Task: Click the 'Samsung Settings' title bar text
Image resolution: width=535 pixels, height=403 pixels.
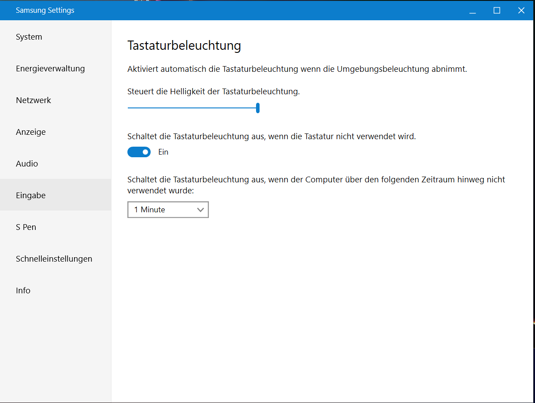Action: (45, 10)
